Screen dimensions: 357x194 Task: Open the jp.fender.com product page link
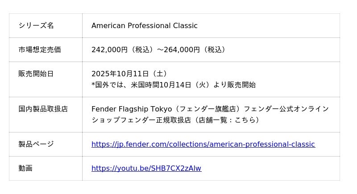click(203, 144)
